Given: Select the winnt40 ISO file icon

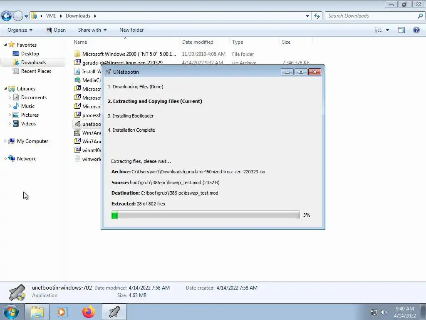Looking at the screenshot, I should 77,150.
